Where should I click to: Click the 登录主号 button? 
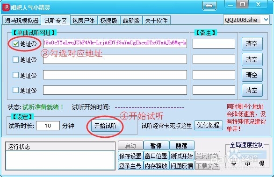(x=130, y=166)
